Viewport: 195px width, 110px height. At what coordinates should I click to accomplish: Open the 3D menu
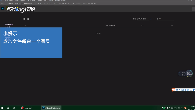coord(45,1)
